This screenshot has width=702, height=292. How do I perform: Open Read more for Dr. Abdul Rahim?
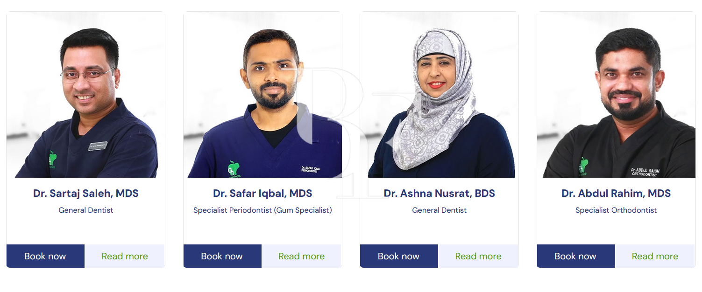(655, 256)
